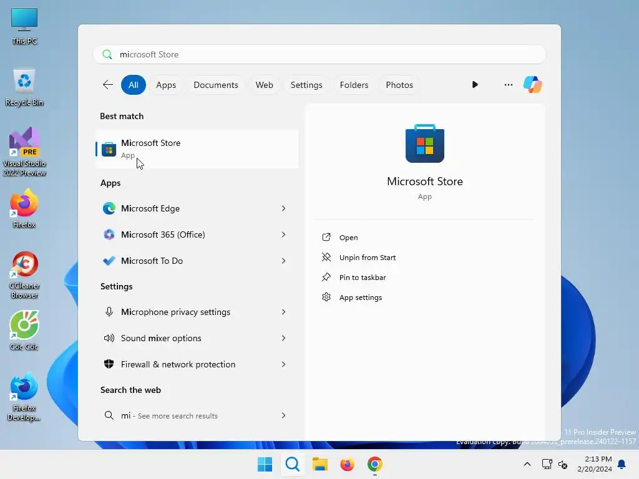639x479 pixels.
Task: Click the Microsoft To Do checkmark icon
Action: [x=109, y=261]
